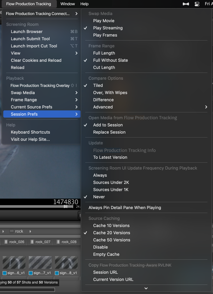Choose Disable under Source Caching
Viewport: 213px width, 294px height.
coord(146,247)
